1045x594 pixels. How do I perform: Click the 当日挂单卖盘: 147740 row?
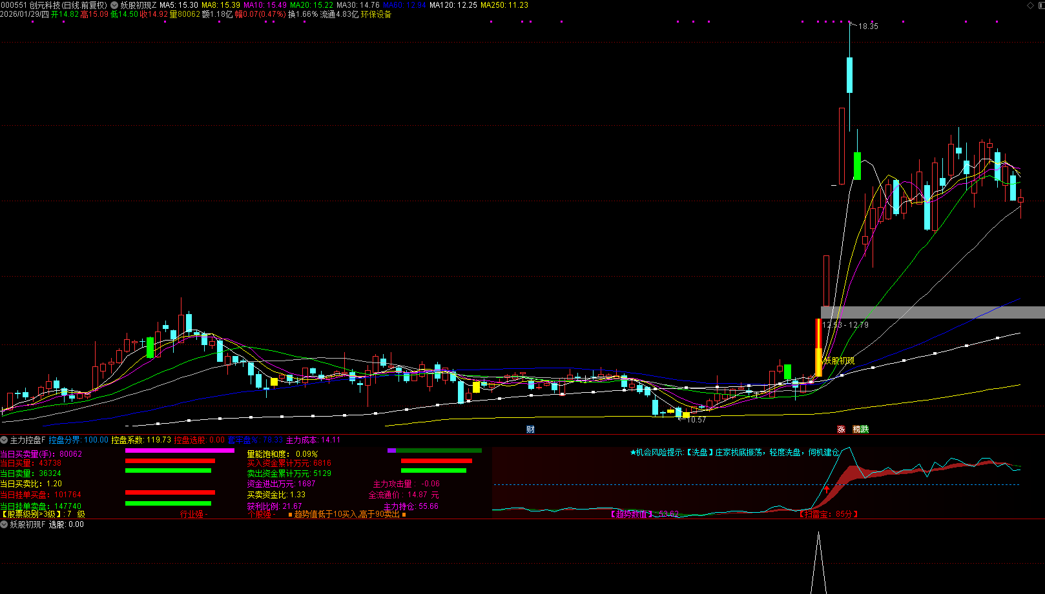[x=41, y=506]
